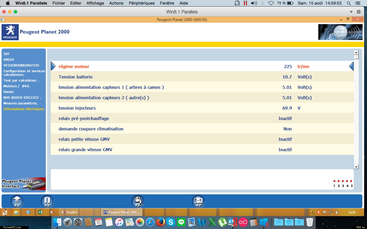The width and height of the screenshot is (367, 229).
Task: Select 'Mesures paramètres.' sidebar entry
Action: (20, 103)
